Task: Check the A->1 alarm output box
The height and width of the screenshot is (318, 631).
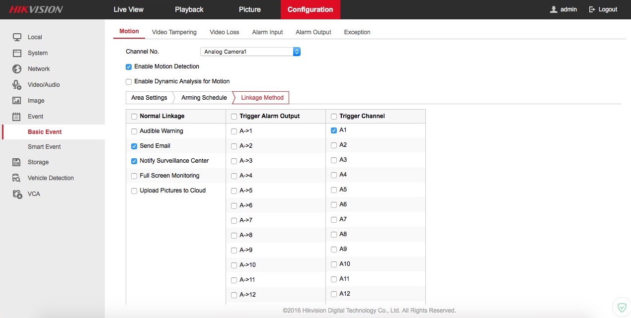Action: 234,131
